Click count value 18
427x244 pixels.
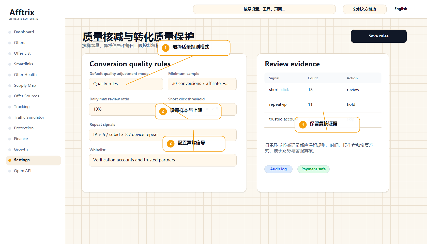click(x=310, y=90)
